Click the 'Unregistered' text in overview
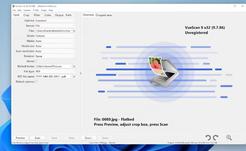 [x=196, y=33]
